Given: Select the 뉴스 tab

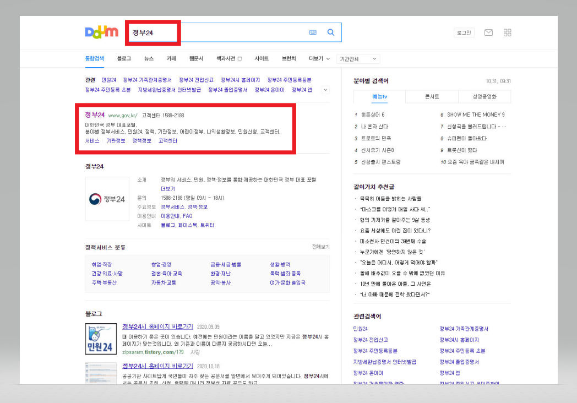Looking at the screenshot, I should 149,58.
